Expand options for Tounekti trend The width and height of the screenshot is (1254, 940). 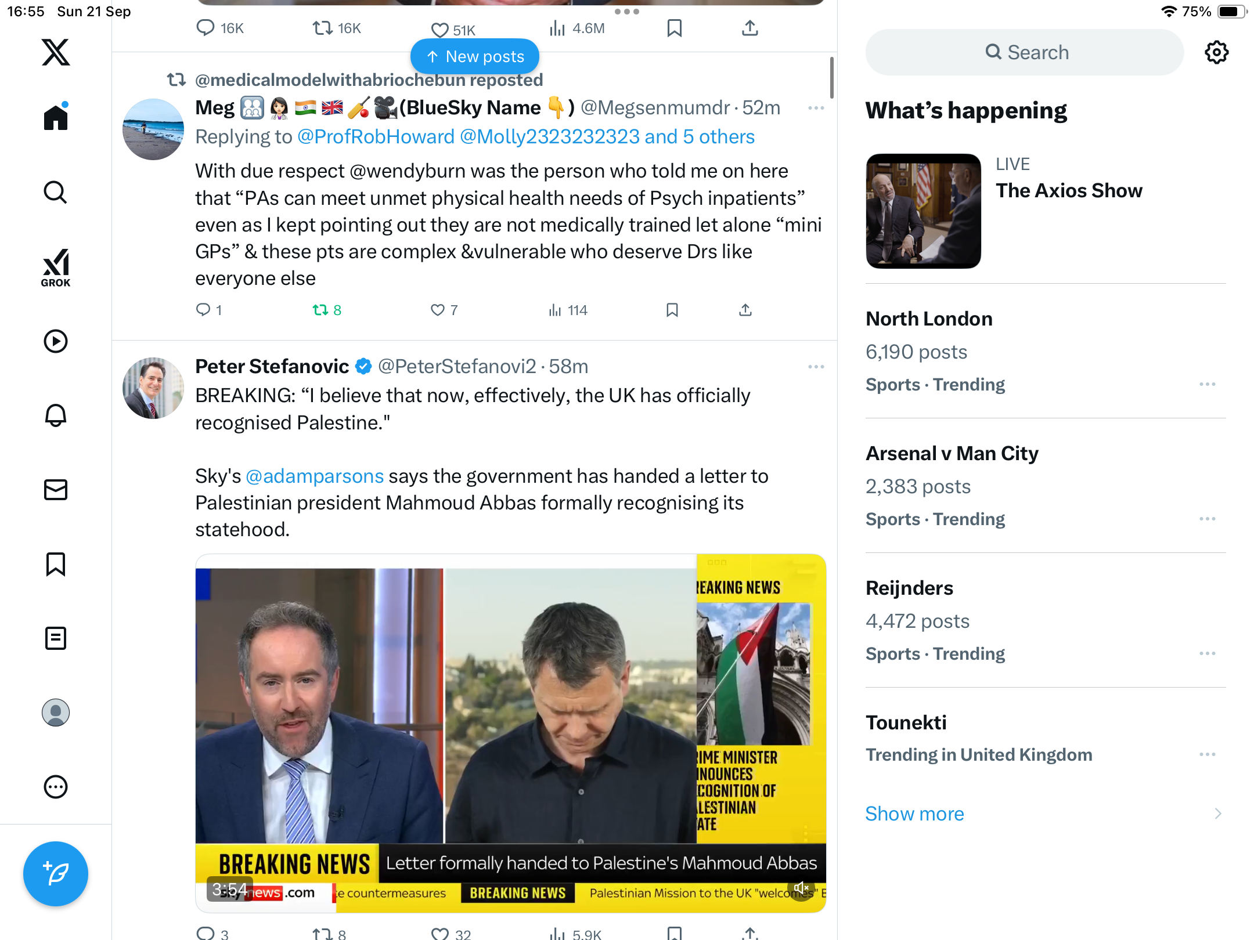pos(1208,754)
